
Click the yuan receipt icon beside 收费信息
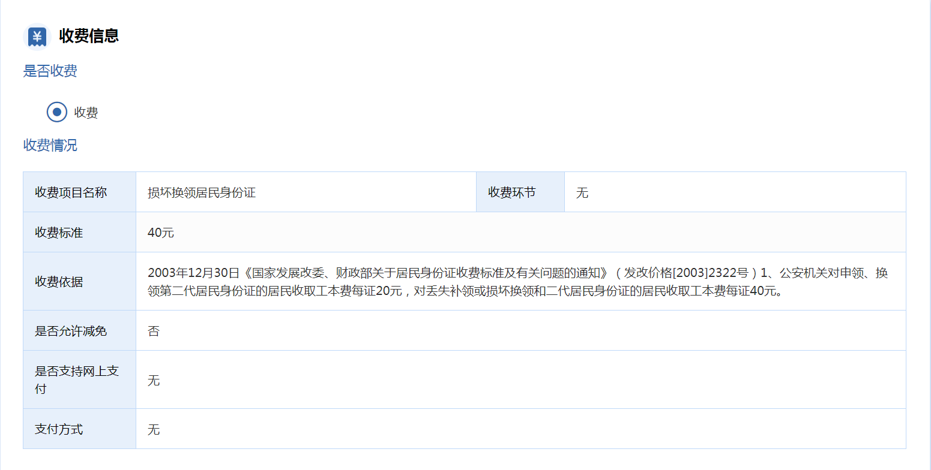tap(37, 37)
